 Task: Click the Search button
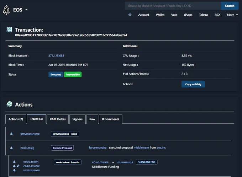pos(230,6)
